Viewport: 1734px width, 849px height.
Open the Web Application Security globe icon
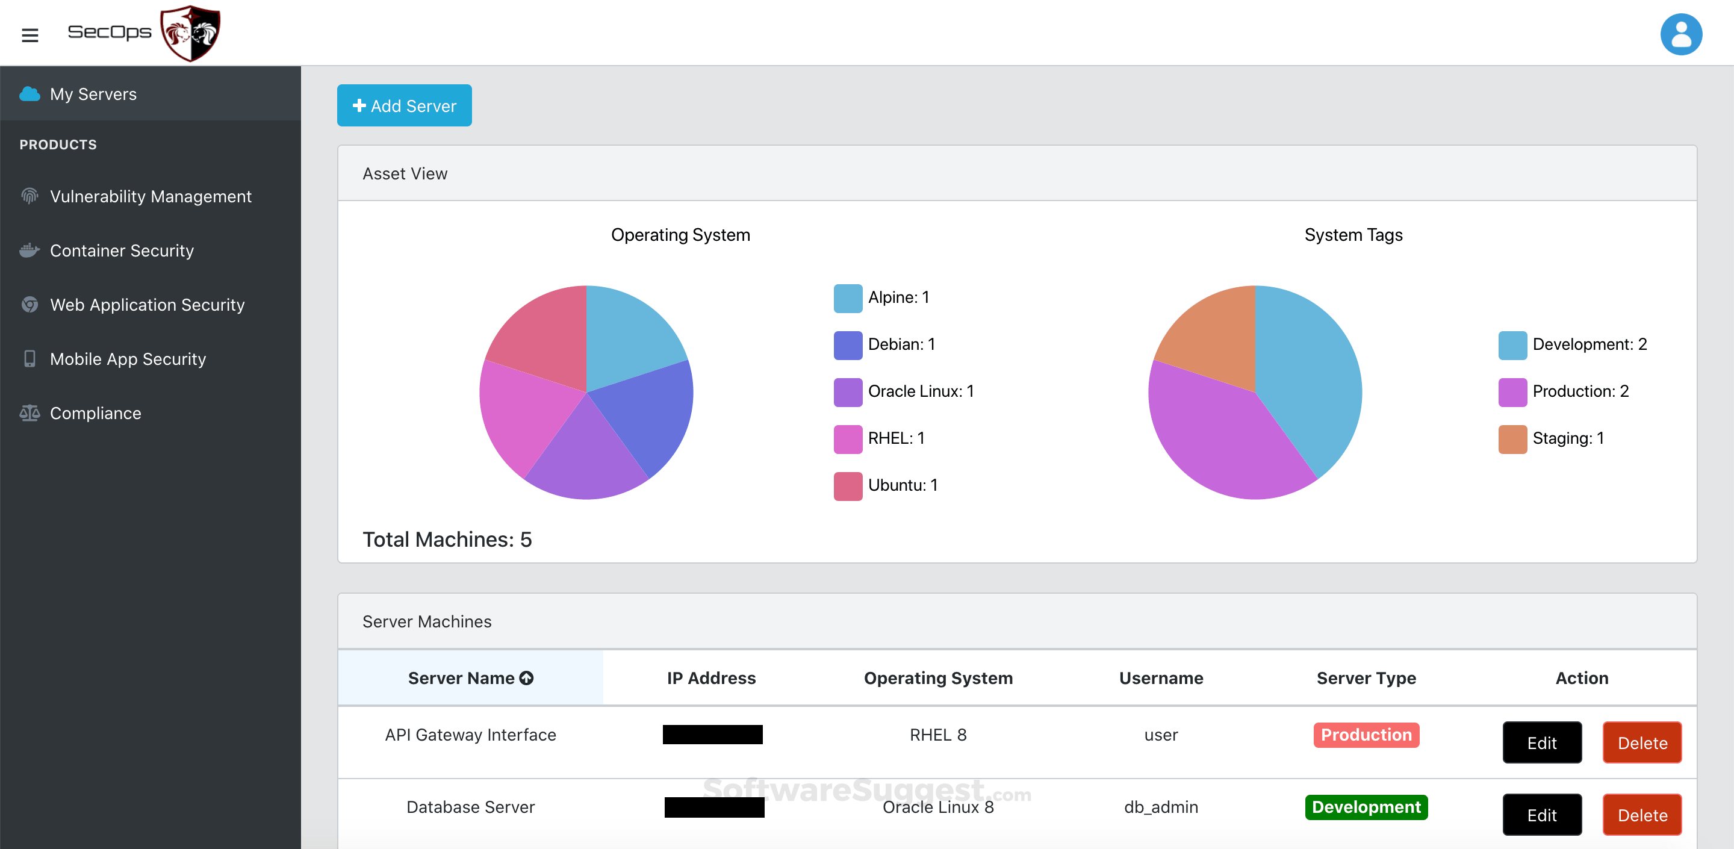(29, 304)
